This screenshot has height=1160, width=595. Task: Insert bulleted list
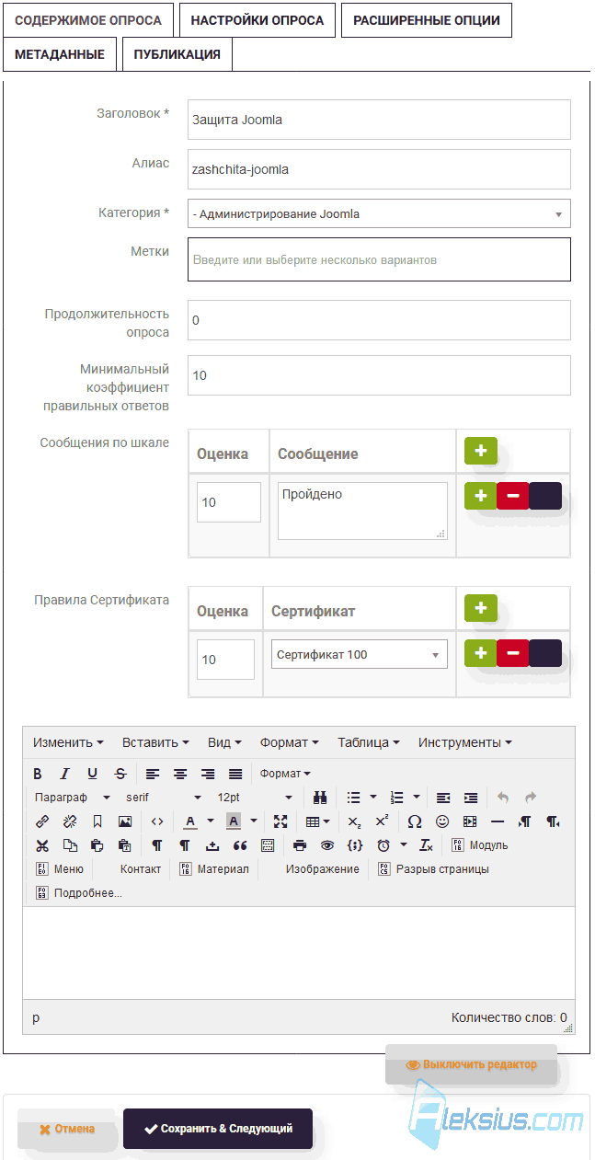click(353, 798)
